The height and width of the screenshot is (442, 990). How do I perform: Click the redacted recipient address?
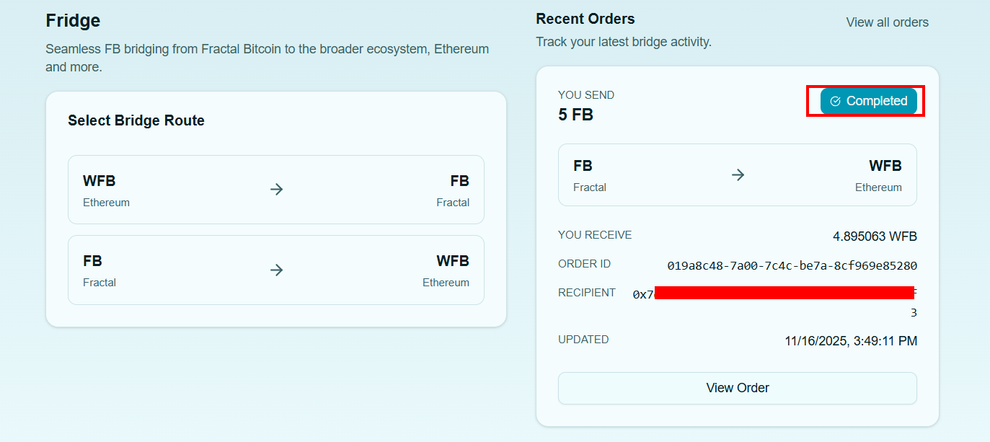pos(785,293)
